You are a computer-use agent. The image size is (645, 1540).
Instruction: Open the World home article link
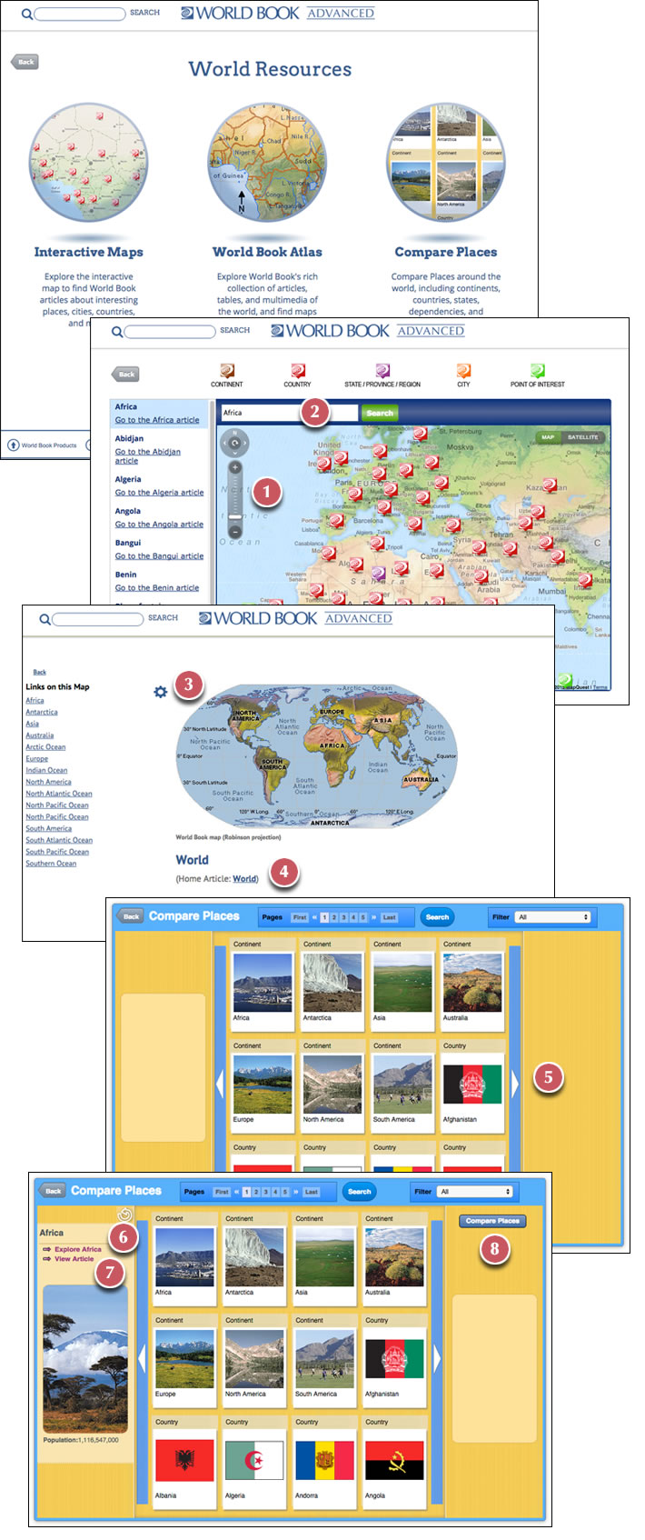coord(244,878)
